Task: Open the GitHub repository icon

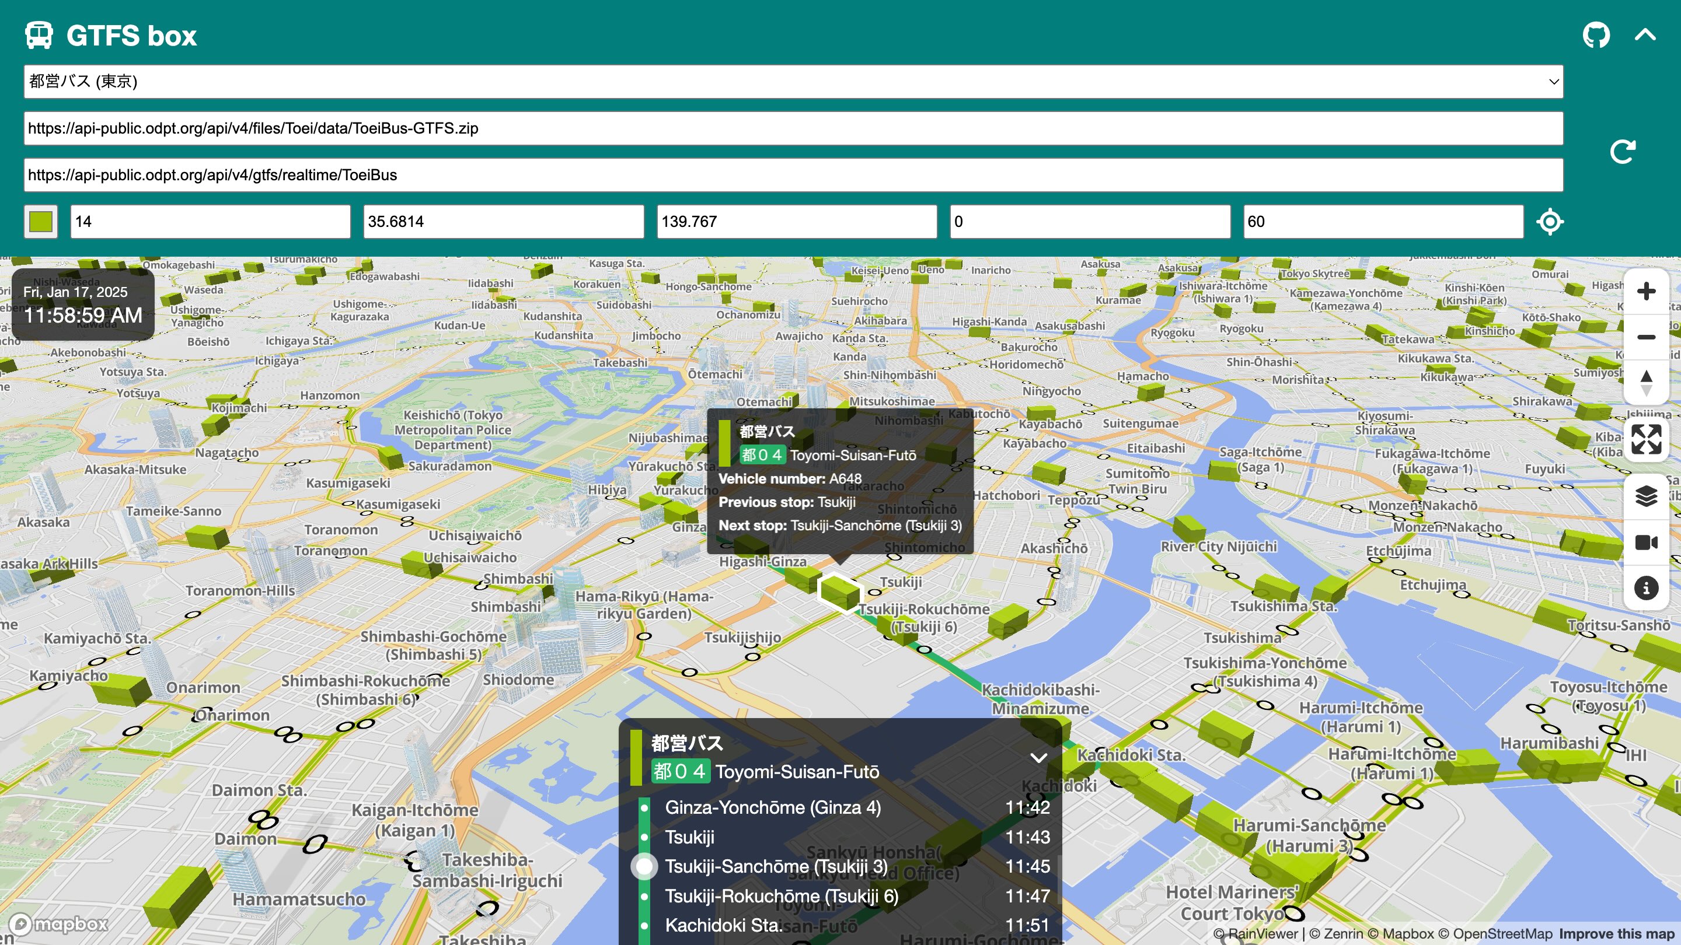Action: [1597, 35]
